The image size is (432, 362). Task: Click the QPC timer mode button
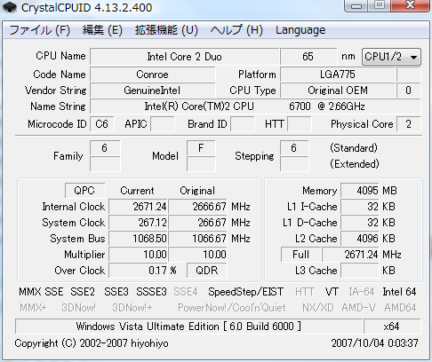coord(84,191)
